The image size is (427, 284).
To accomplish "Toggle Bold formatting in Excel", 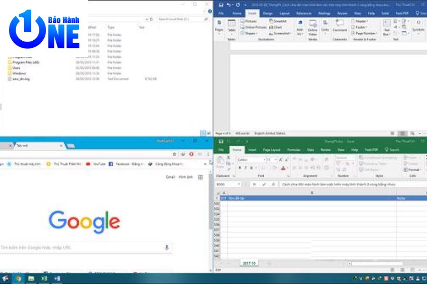I will [x=239, y=168].
